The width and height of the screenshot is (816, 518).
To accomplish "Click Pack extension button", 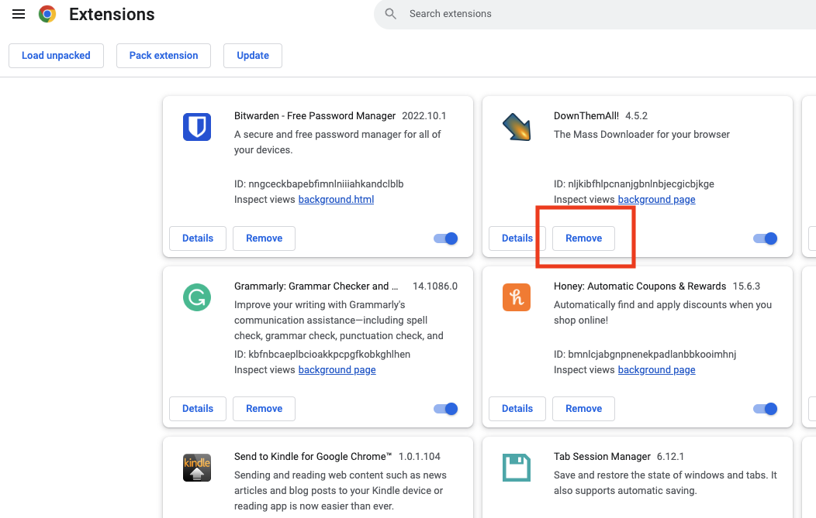I will 164,56.
